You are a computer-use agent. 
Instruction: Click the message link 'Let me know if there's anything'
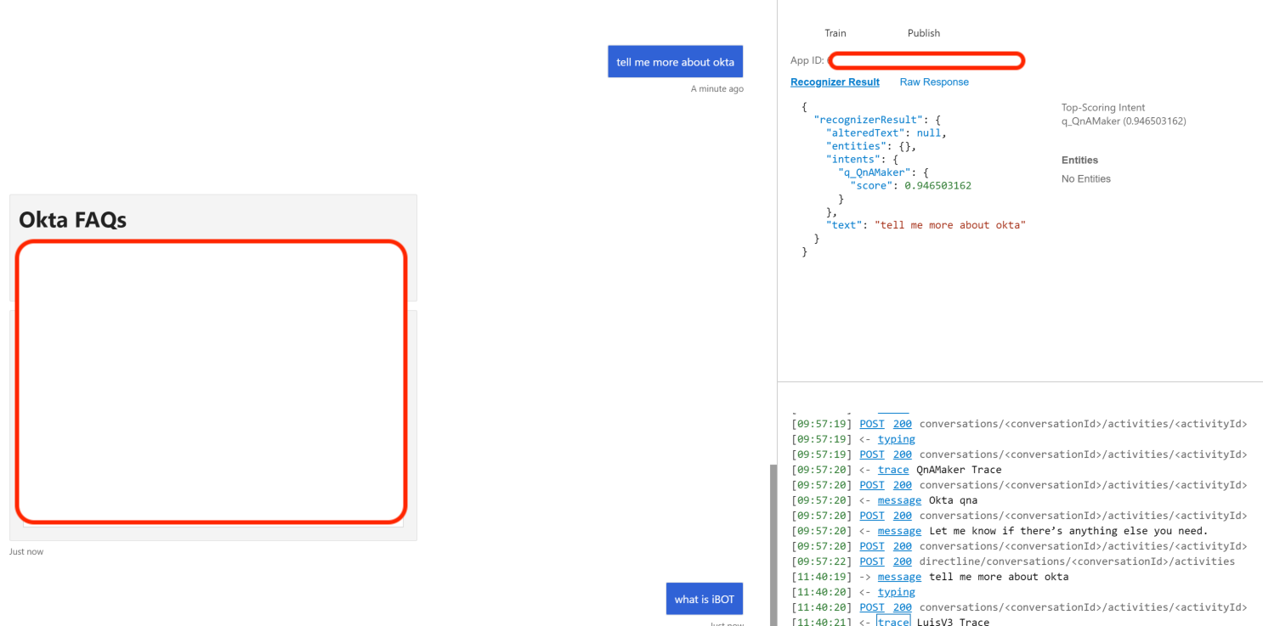(899, 530)
